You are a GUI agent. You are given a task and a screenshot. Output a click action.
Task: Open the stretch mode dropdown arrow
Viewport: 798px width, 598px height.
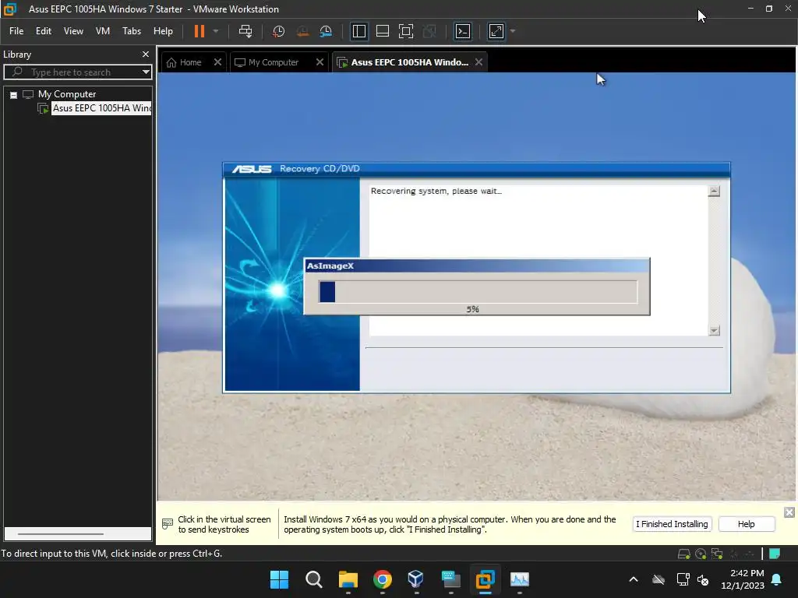coord(513,31)
